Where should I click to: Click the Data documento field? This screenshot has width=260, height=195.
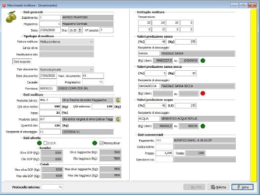point(48,76)
